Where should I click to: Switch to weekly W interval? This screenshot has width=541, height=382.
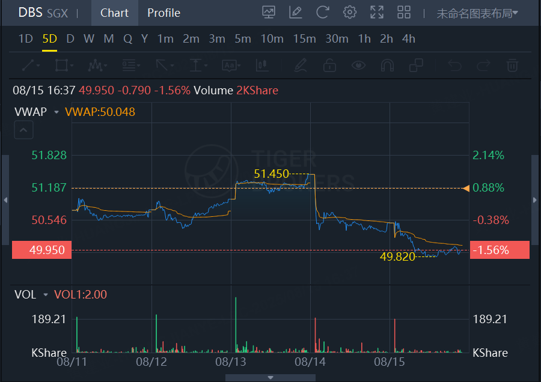89,38
